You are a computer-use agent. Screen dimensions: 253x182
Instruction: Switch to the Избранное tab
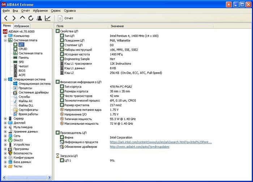point(22,26)
